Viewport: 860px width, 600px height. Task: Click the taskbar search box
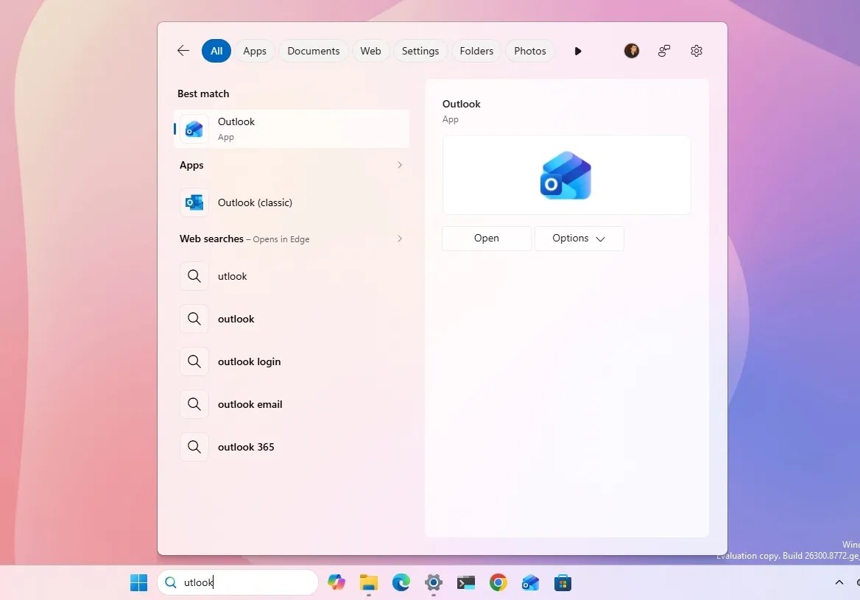tap(238, 582)
